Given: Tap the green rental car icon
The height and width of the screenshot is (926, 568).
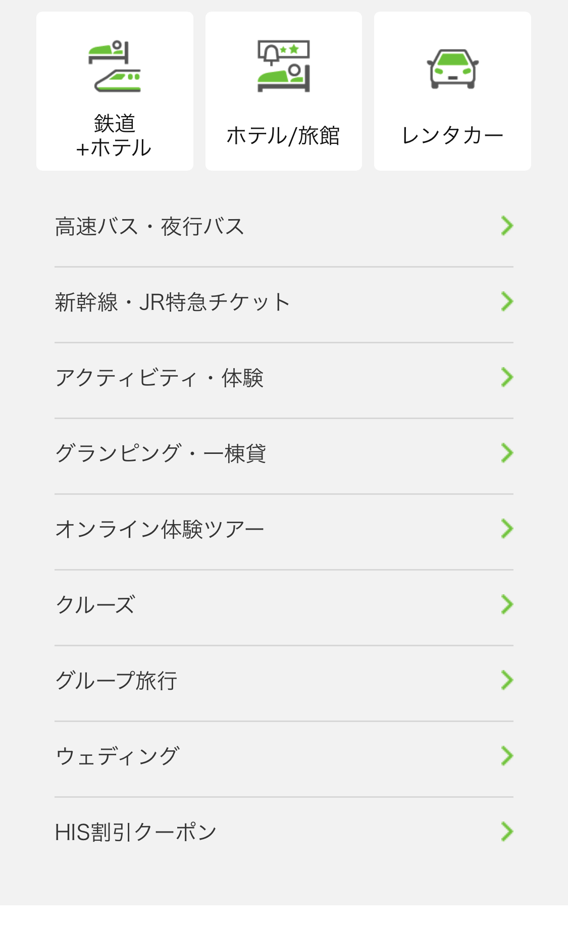Looking at the screenshot, I should click(x=452, y=69).
